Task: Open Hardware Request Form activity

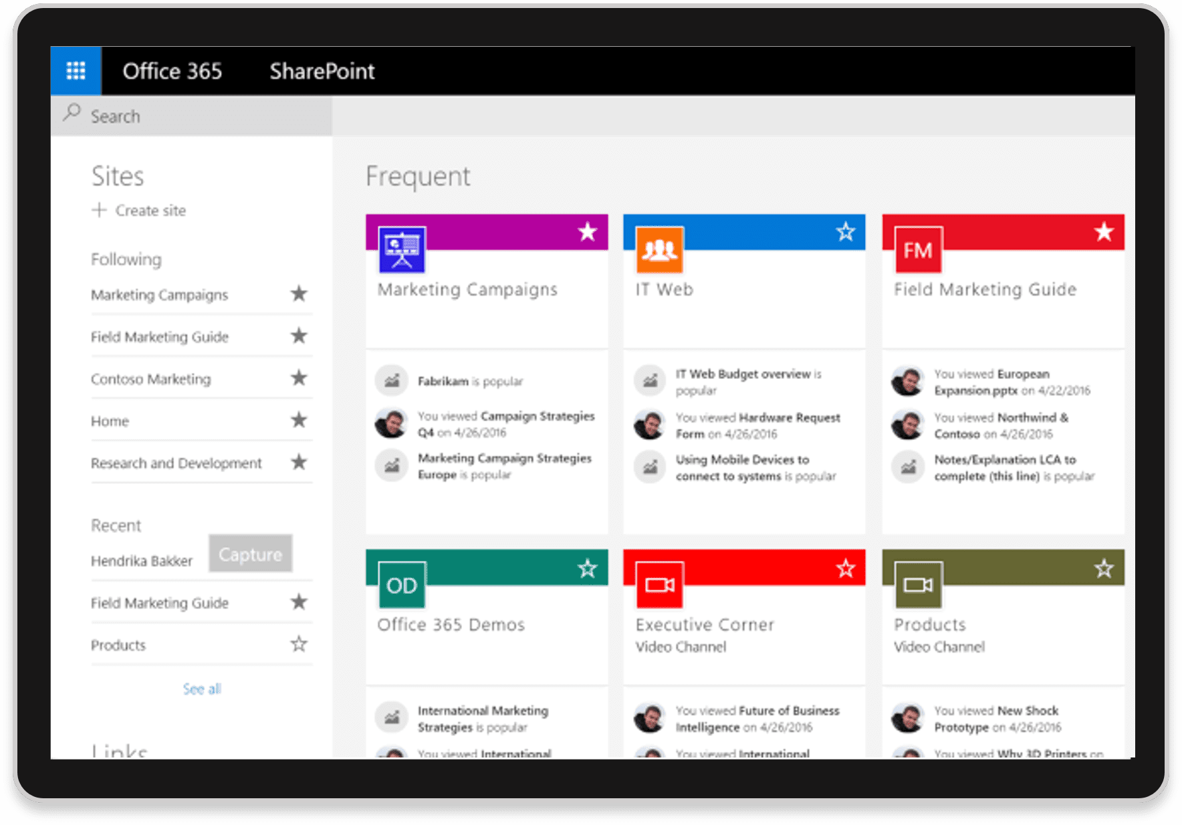Action: 758,425
